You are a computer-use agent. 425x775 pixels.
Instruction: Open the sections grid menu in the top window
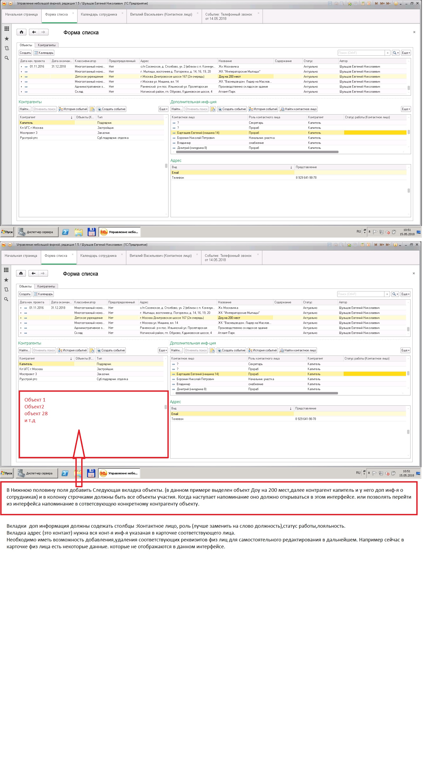point(7,29)
